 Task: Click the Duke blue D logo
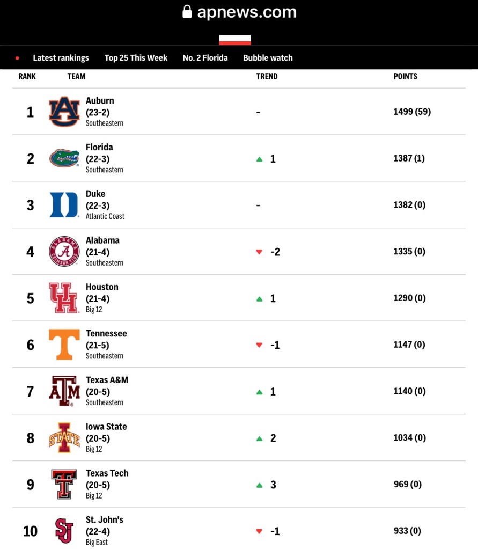point(64,205)
